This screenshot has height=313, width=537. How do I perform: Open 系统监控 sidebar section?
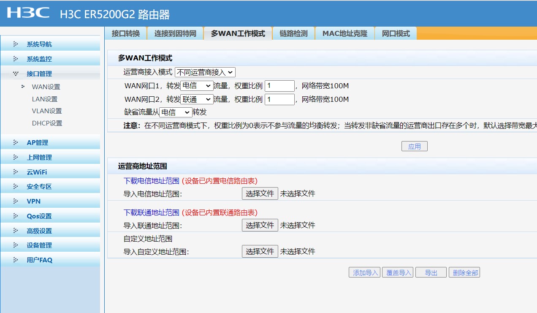50,59
